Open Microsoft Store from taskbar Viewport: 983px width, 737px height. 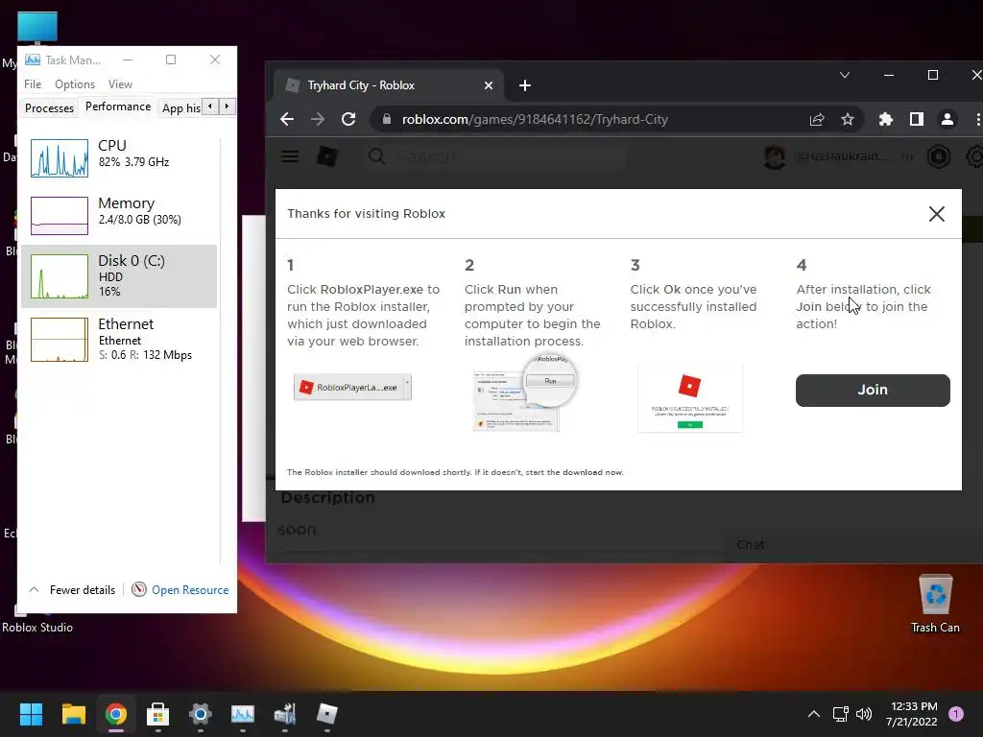pos(158,714)
